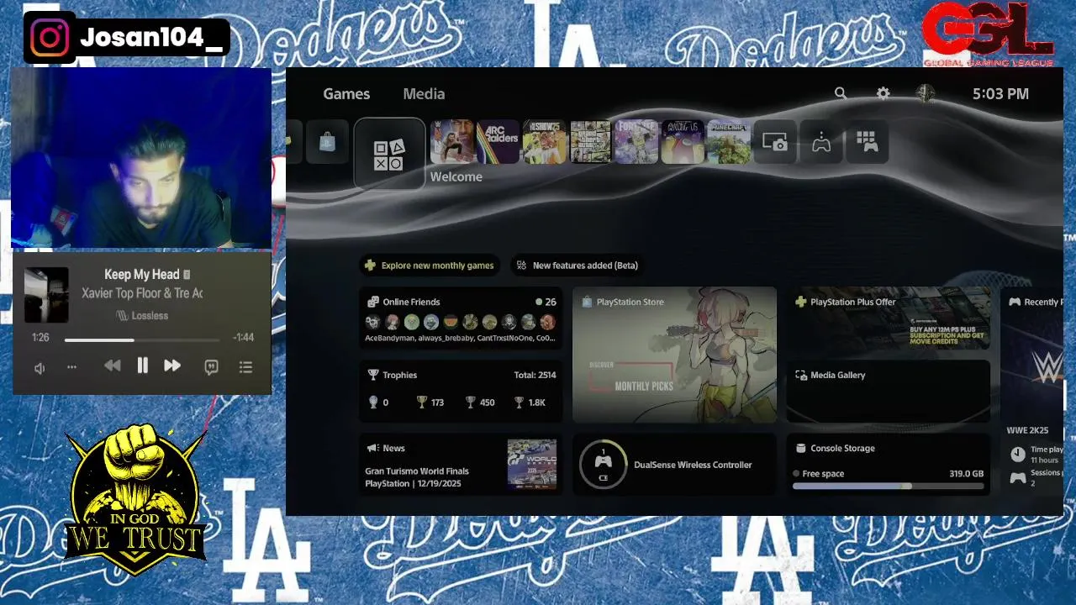Image resolution: width=1076 pixels, height=605 pixels.
Task: Open Gran Turismo news thumbnail
Action: point(532,464)
